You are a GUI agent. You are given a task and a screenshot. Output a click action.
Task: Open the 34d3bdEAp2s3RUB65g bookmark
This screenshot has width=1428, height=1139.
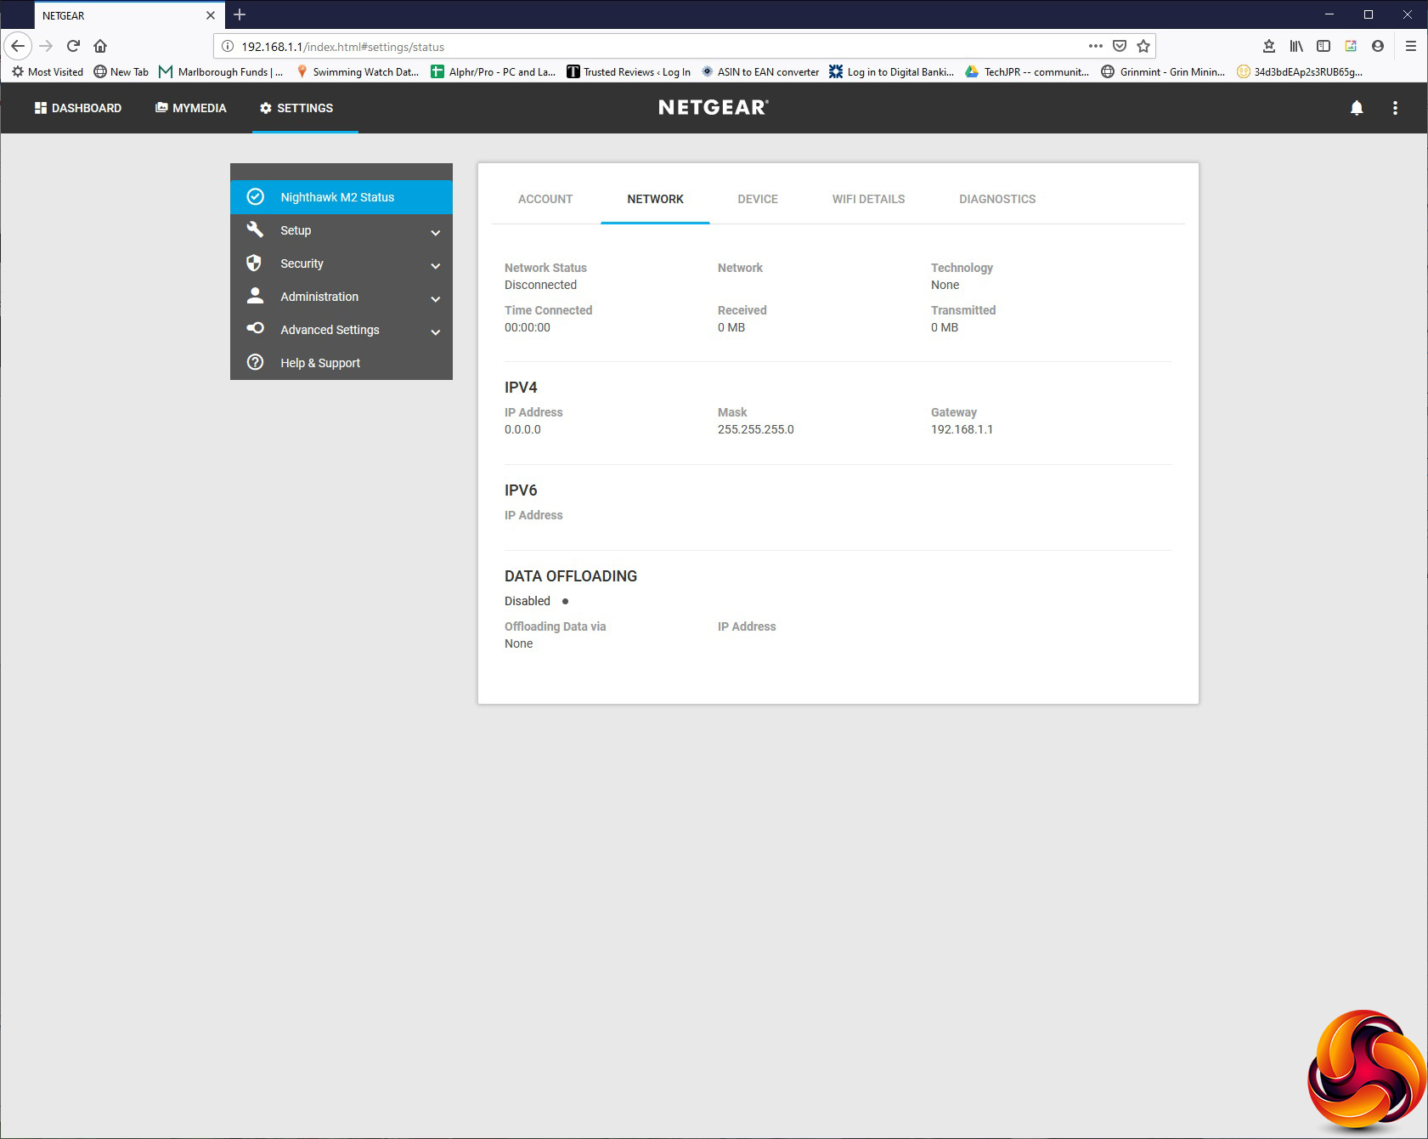tap(1300, 71)
